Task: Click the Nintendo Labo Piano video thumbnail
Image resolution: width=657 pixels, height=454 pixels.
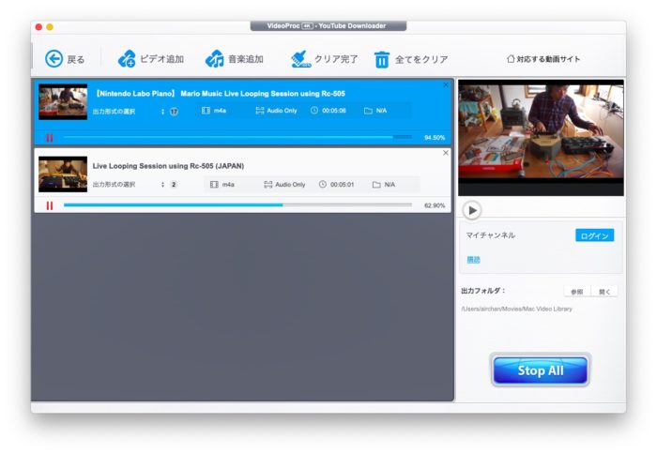Action: 63,101
